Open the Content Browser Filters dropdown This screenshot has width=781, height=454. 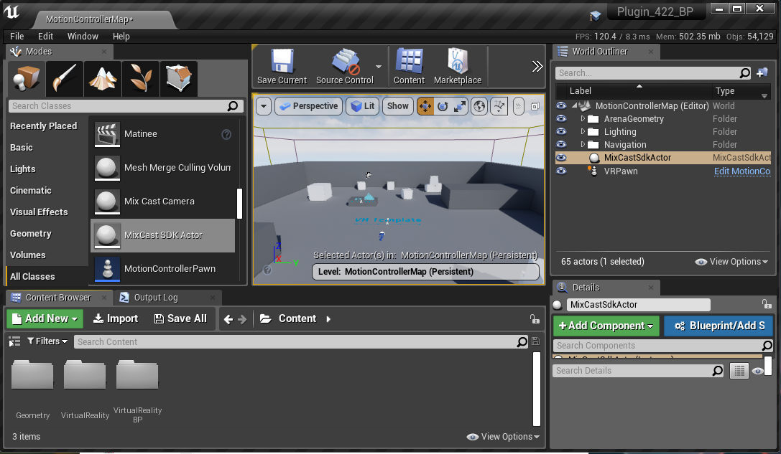point(47,341)
